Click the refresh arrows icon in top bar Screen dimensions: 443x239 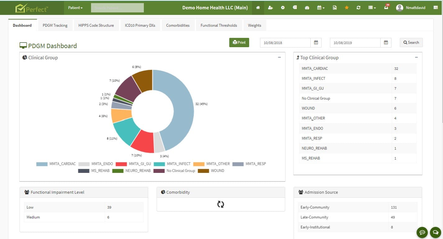point(359,8)
